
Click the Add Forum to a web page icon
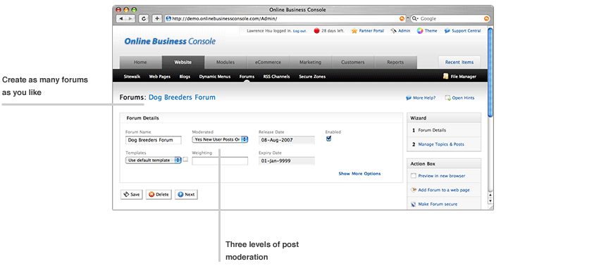[413, 190]
